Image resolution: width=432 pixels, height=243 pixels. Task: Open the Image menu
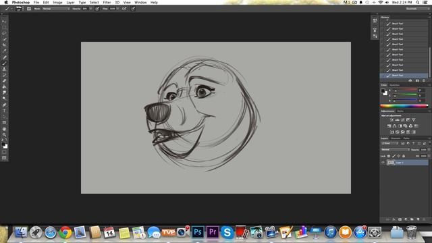click(57, 3)
